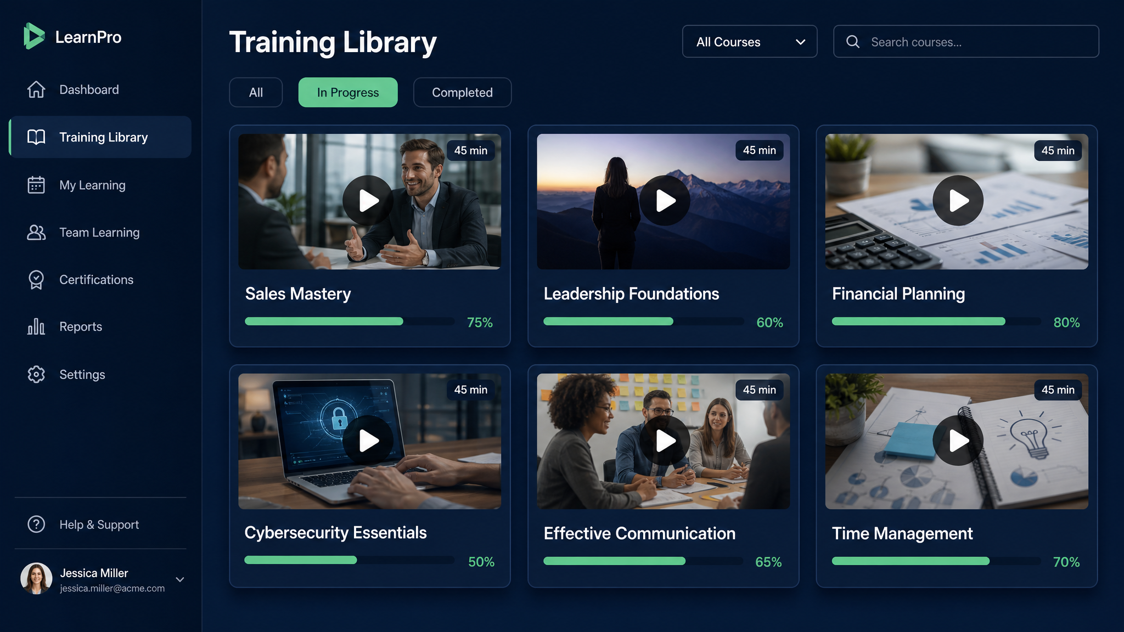Click the Effective Communication course title
Screen dimensions: 1124x632
click(x=639, y=533)
